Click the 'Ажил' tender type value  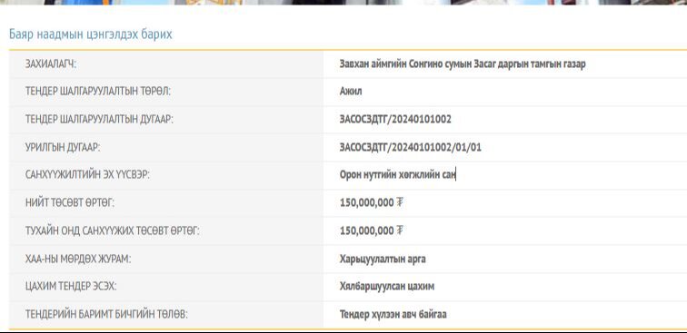(x=351, y=92)
